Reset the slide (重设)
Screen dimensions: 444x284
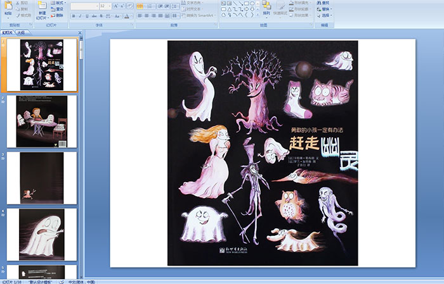point(58,9)
